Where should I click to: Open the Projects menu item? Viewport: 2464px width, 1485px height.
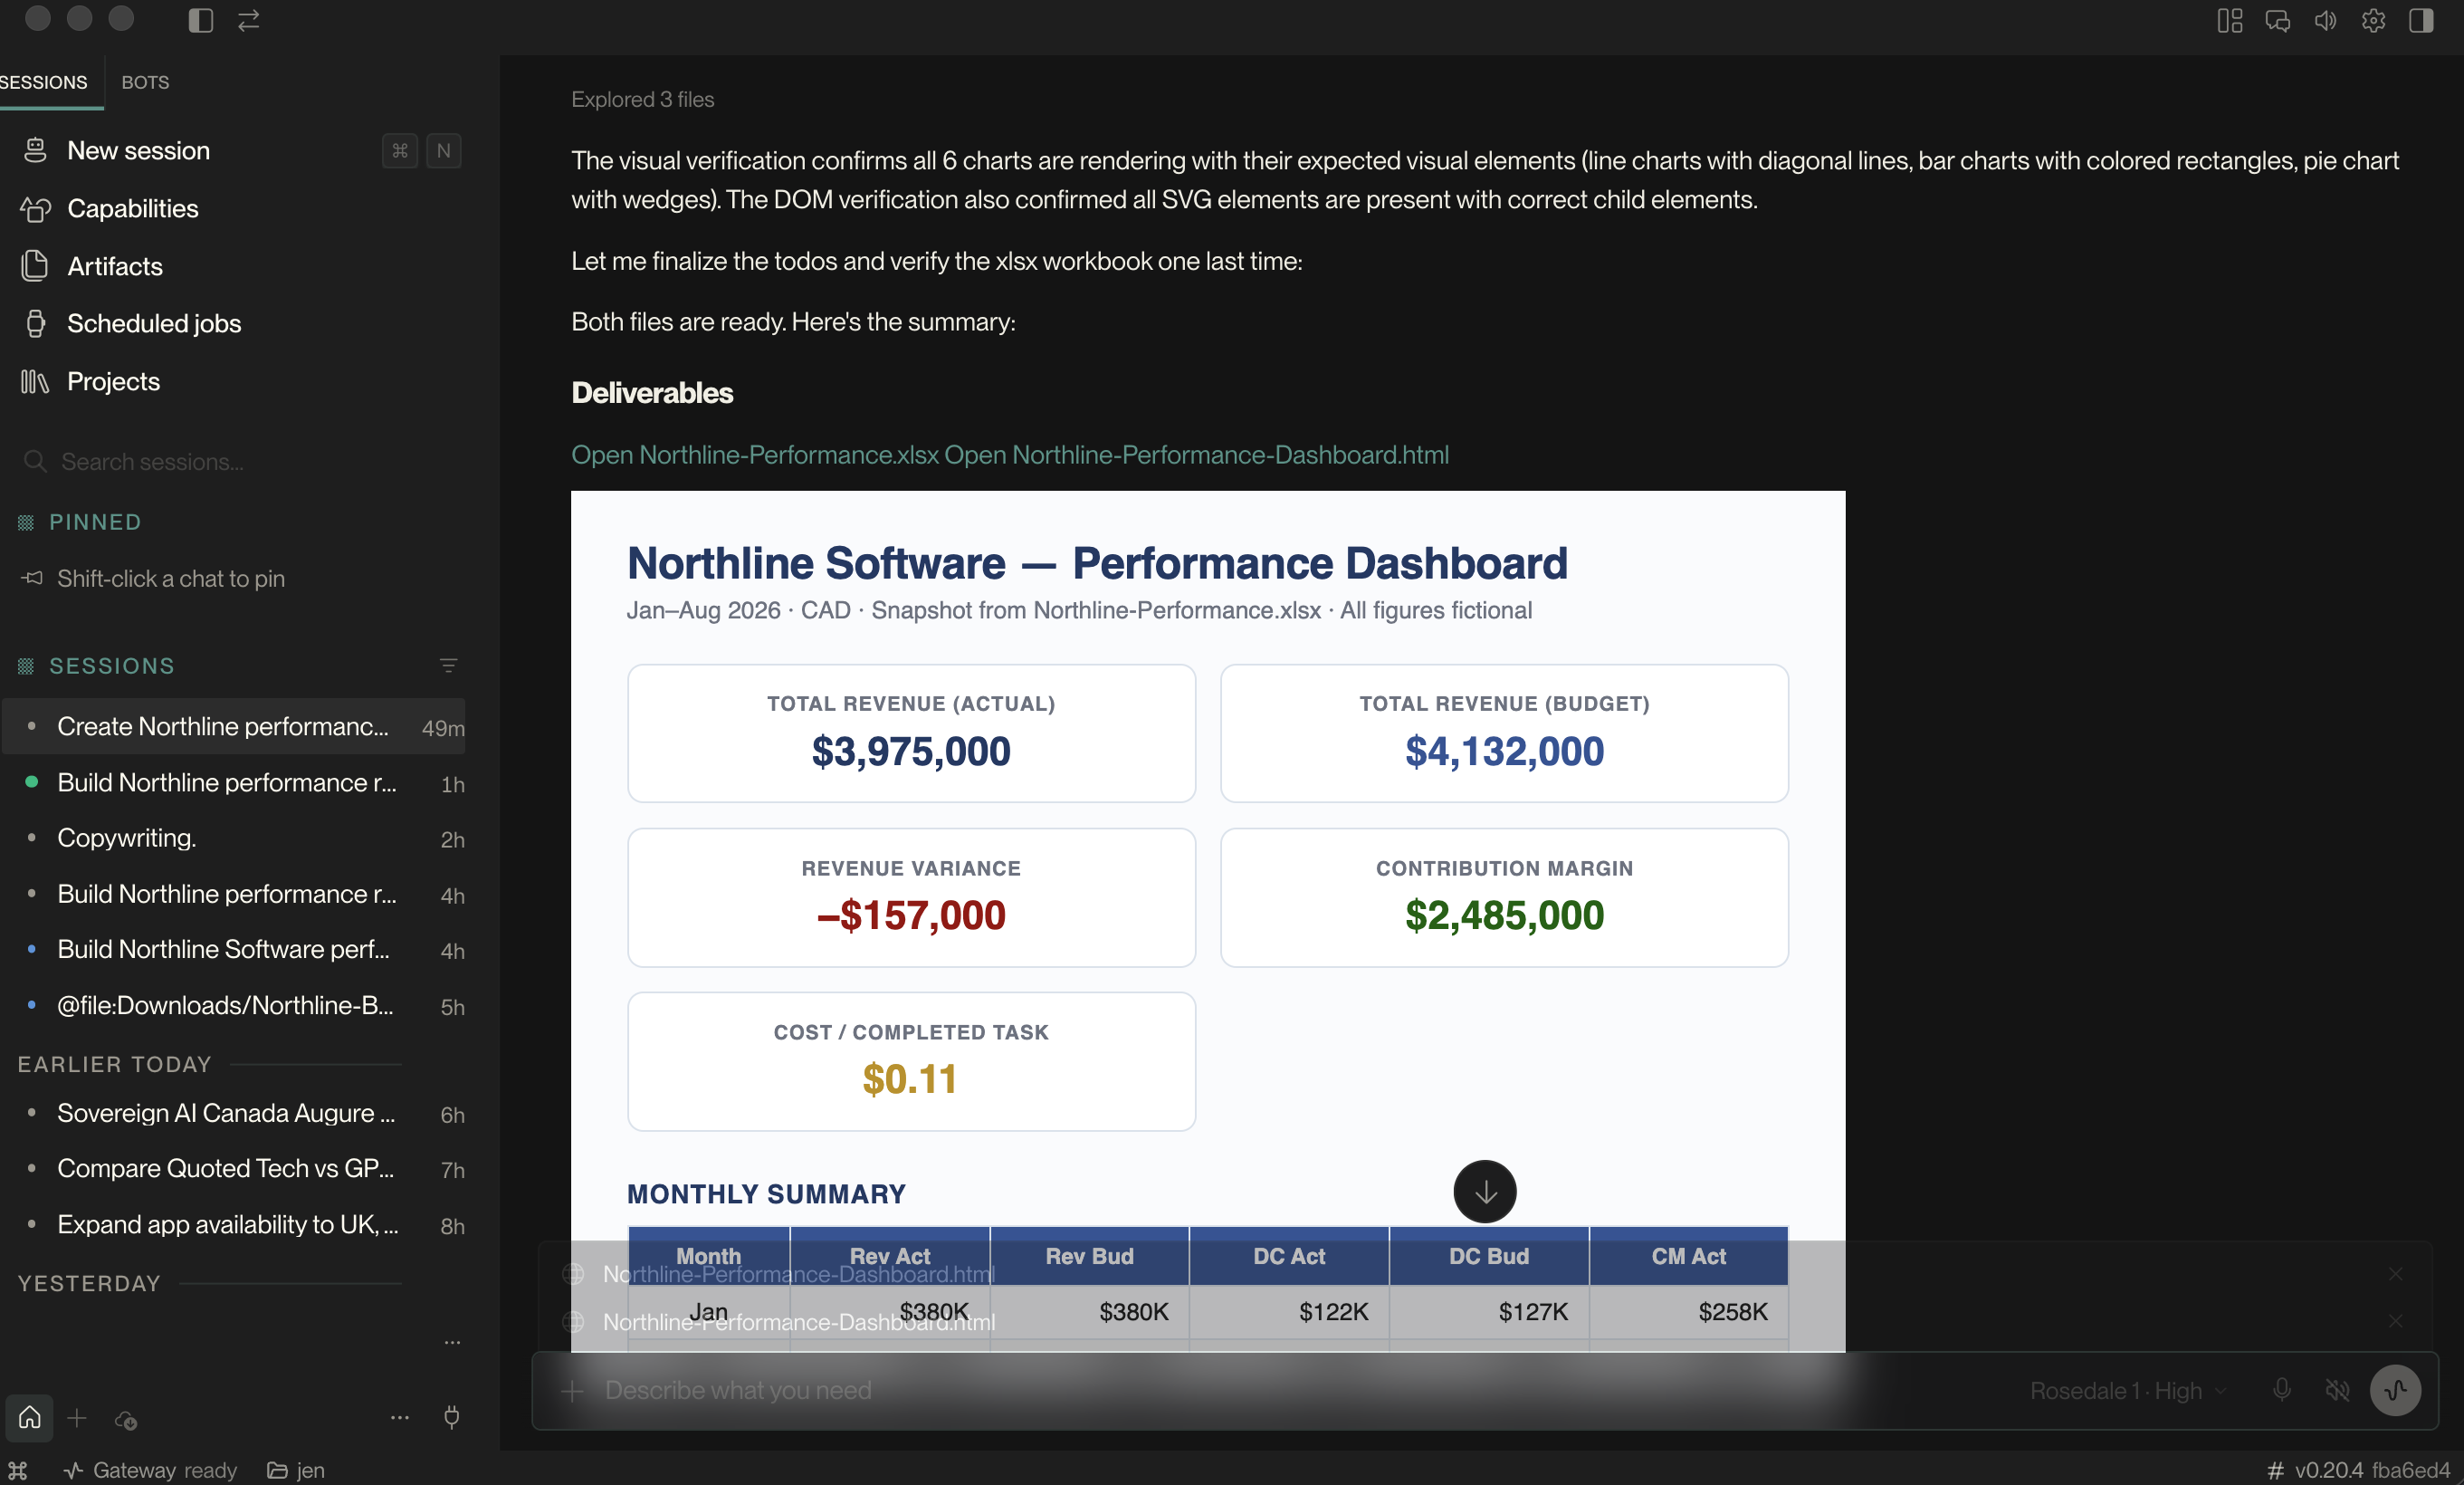(x=240, y=381)
